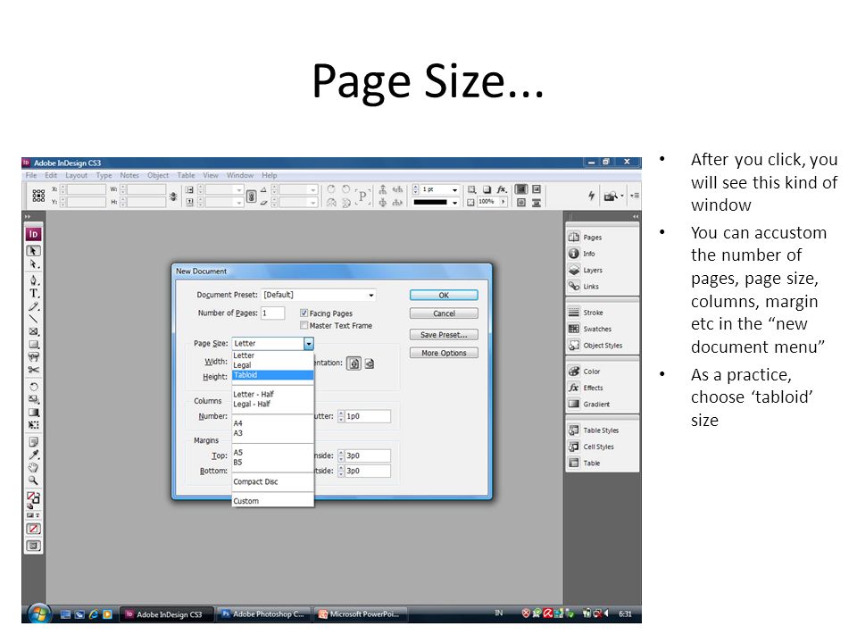The height and width of the screenshot is (643, 857).
Task: Select the Pencil tool
Action: 33,306
